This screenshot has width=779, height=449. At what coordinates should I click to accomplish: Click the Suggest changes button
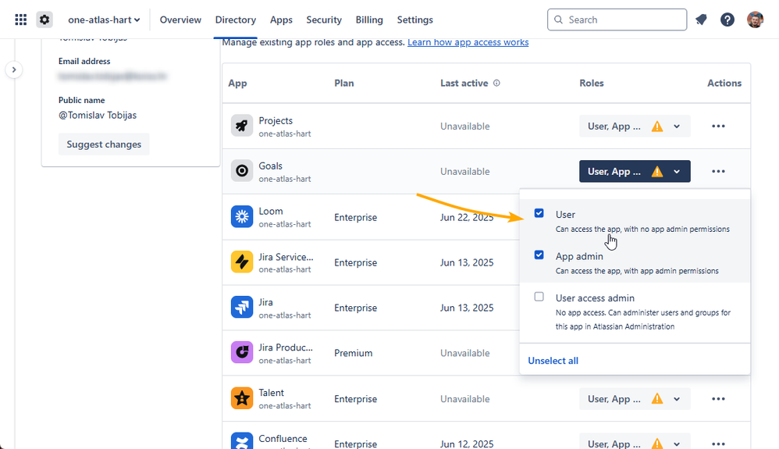pyautogui.click(x=104, y=144)
